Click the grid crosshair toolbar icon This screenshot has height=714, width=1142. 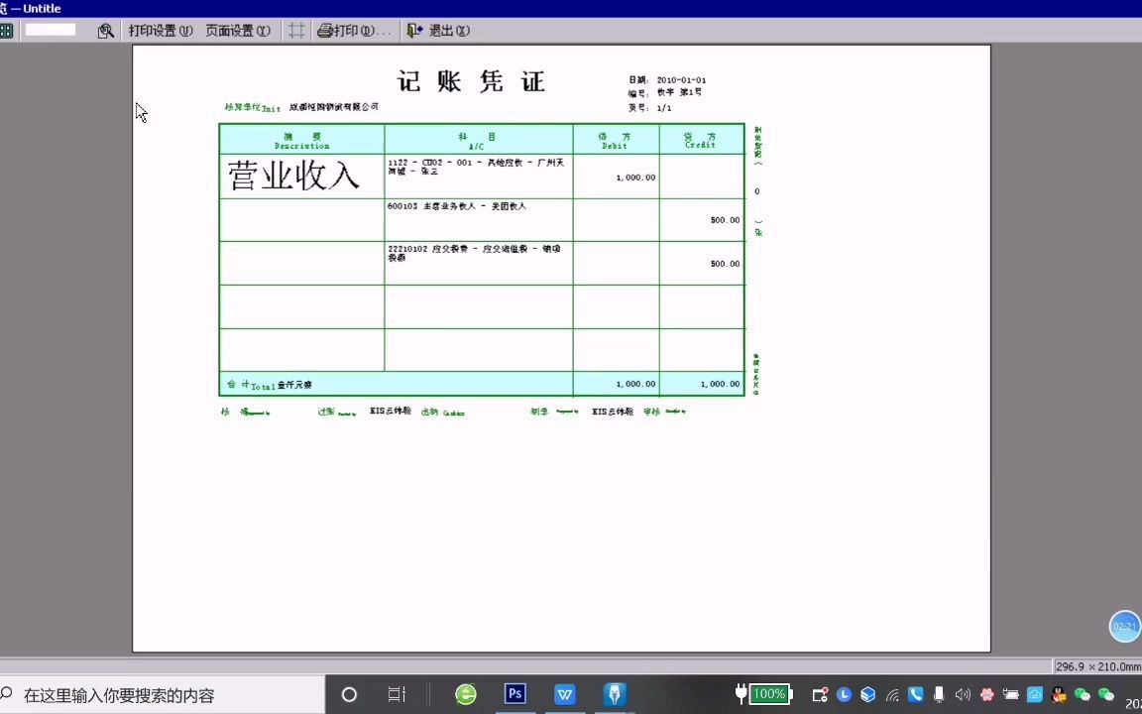pos(296,31)
